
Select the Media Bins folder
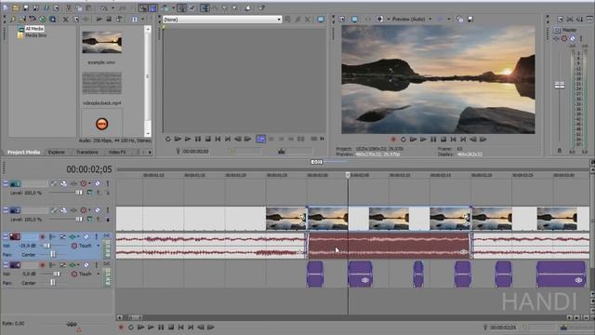click(x=35, y=35)
